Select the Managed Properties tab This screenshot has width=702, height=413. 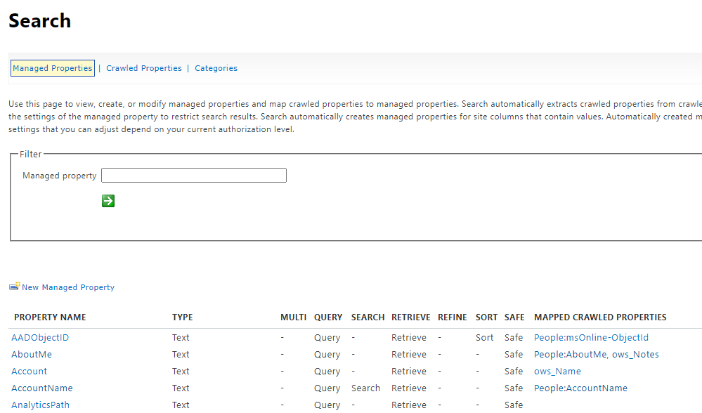click(x=52, y=68)
